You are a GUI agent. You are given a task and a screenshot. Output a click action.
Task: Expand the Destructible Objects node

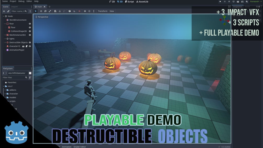(x=5, y=42)
